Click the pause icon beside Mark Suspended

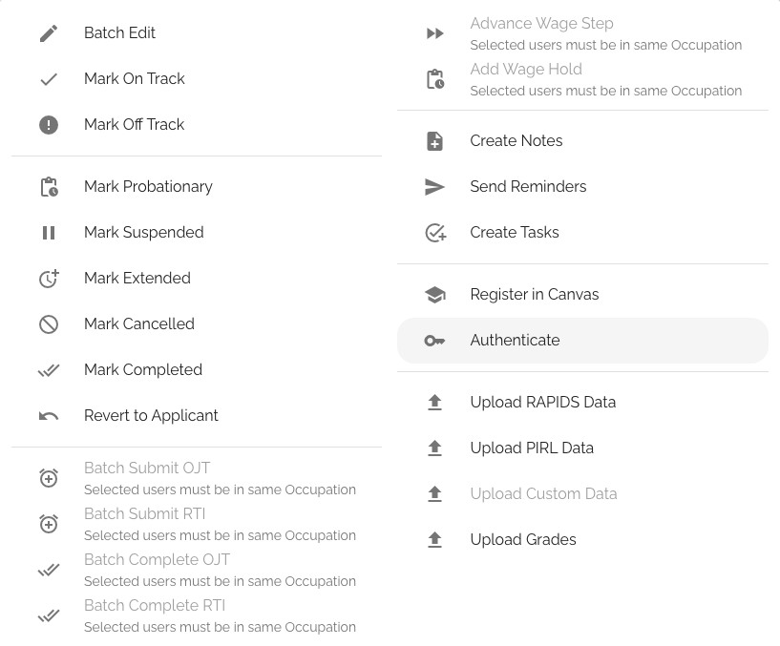pos(49,233)
